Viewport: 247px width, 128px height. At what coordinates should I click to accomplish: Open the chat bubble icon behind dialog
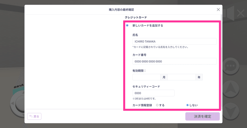[x=231, y=66]
